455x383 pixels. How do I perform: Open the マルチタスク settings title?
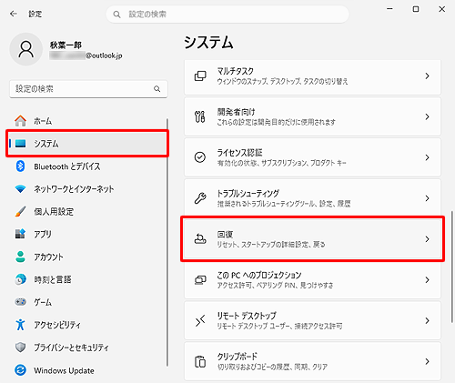[236, 71]
